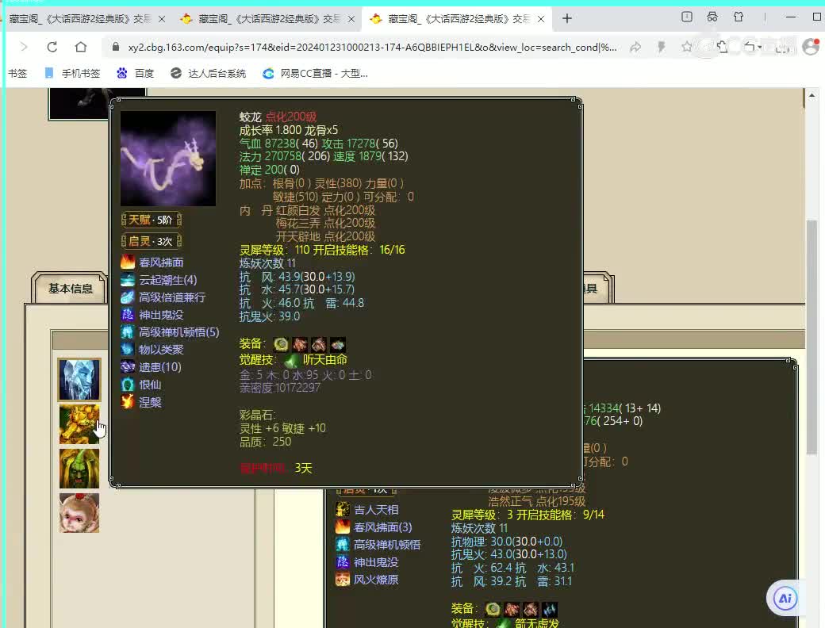Click the address bar URL field
This screenshot has width=825, height=628.
pos(371,48)
